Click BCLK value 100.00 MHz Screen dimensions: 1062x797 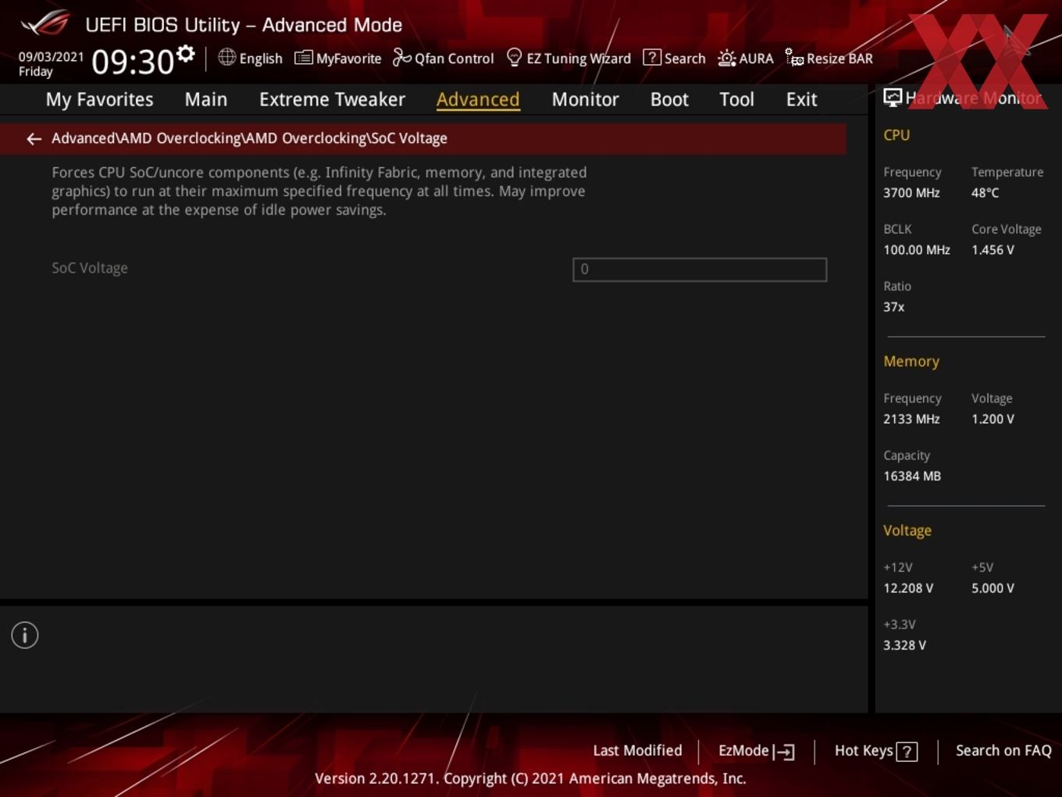pos(917,250)
